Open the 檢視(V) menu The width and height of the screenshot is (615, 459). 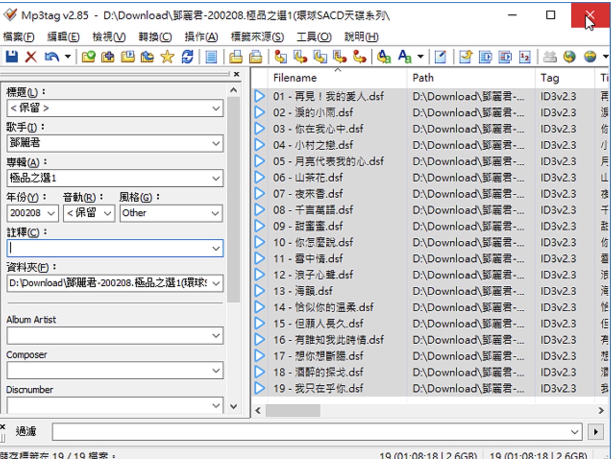tap(109, 37)
